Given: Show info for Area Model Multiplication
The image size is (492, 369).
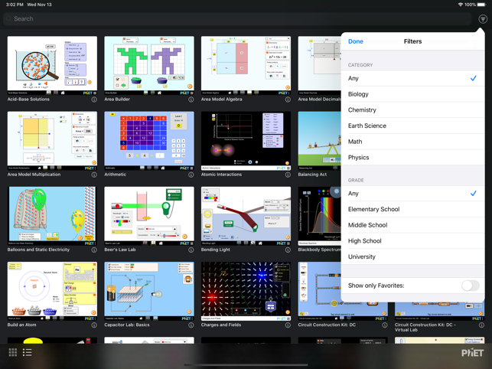Looking at the screenshot, I should click(x=94, y=175).
